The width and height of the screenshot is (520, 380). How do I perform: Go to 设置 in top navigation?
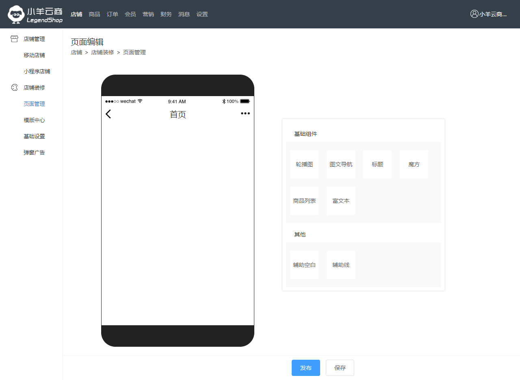coord(202,14)
